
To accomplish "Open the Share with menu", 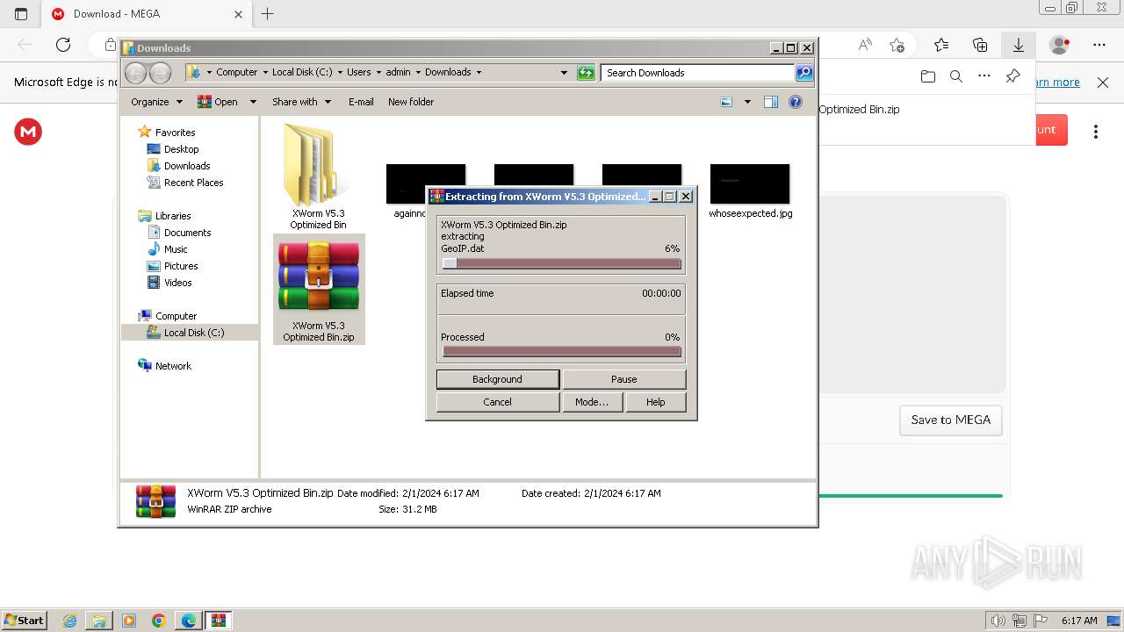I will coord(301,102).
